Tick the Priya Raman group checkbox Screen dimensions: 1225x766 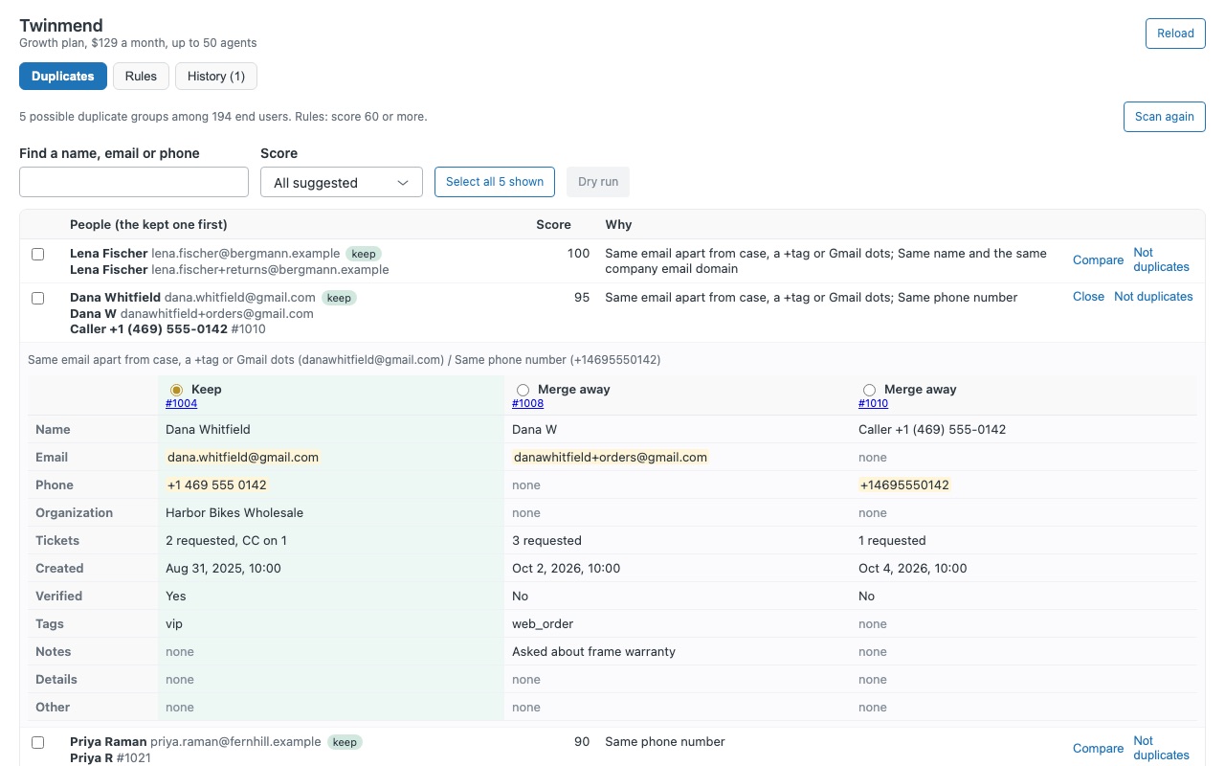38,742
